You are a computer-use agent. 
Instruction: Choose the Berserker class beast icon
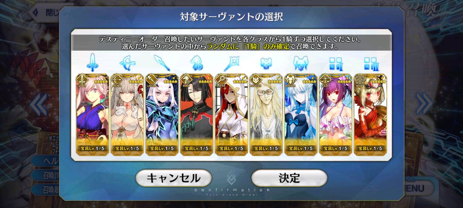(x=301, y=63)
